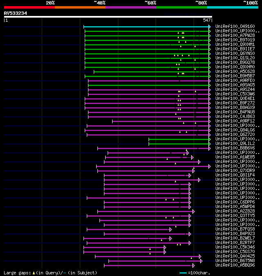Screen dimensions: 262x276
Task: Click the UniRef100_C4JB63 label
Action: (x=235, y=117)
